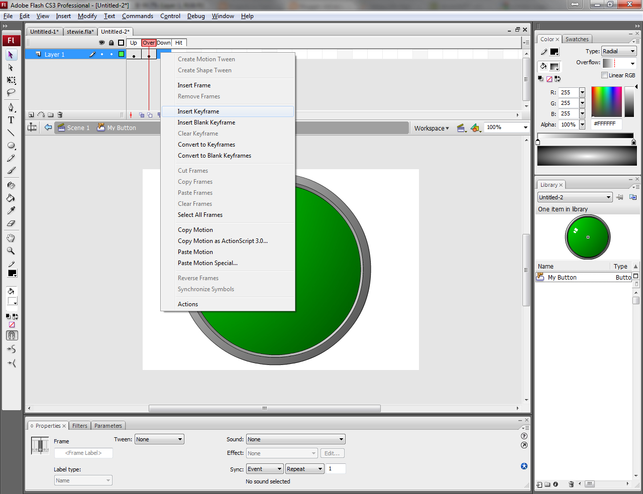643x494 pixels.
Task: Choose Convert to Keyframes
Action: 228,145
